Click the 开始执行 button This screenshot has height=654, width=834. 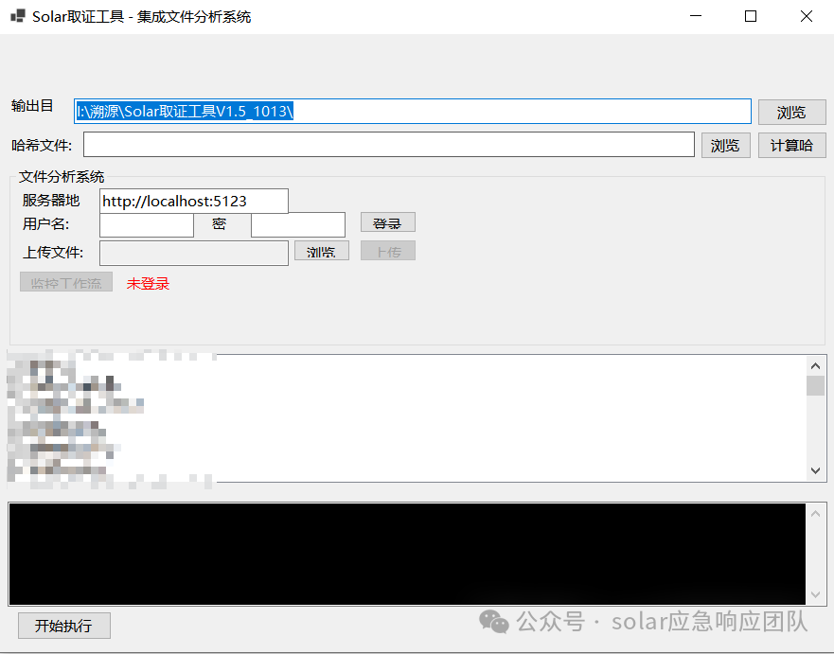click(64, 626)
